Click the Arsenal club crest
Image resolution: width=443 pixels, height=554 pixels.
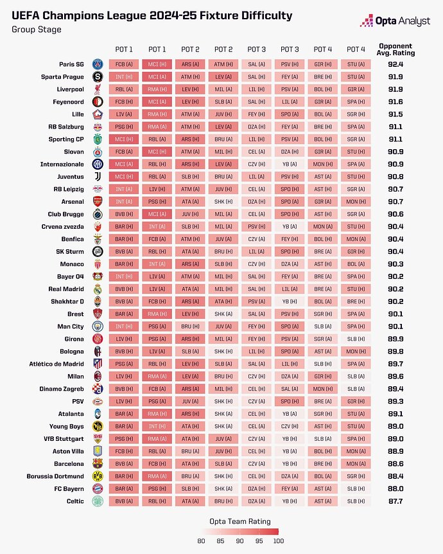tap(97, 202)
